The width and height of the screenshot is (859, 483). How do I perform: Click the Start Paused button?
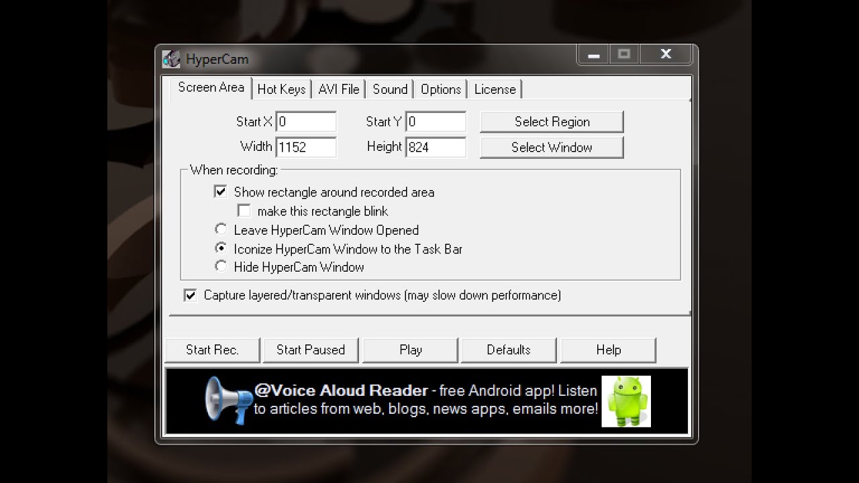click(x=311, y=350)
